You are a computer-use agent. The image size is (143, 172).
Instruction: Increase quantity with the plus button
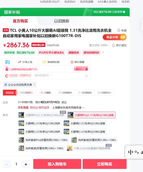(x=26, y=164)
